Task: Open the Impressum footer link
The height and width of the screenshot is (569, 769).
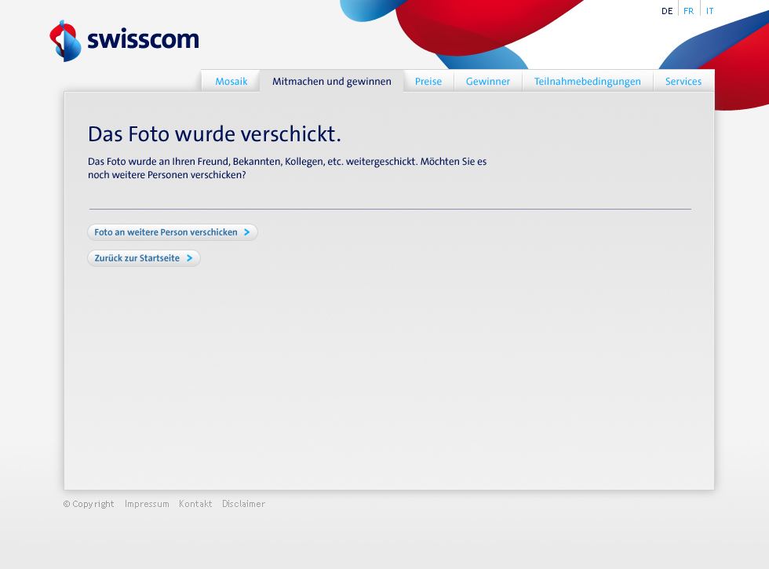Action: [x=147, y=504]
